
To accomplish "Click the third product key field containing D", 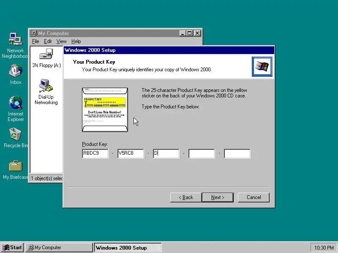I will pos(166,153).
